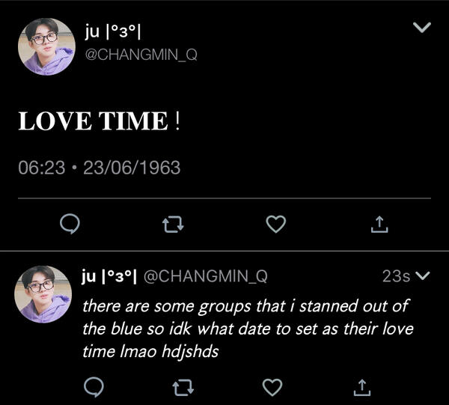Open the "06:23 · 23/06/1963" timestamp

point(99,167)
